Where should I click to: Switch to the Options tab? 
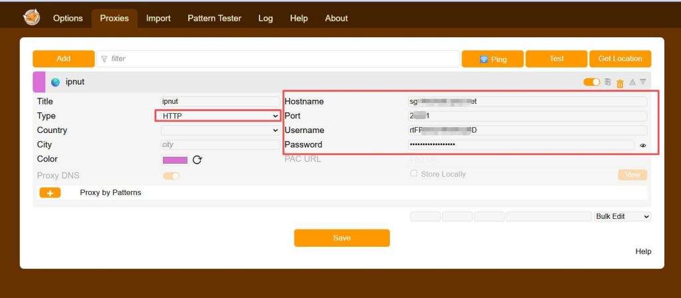(68, 19)
